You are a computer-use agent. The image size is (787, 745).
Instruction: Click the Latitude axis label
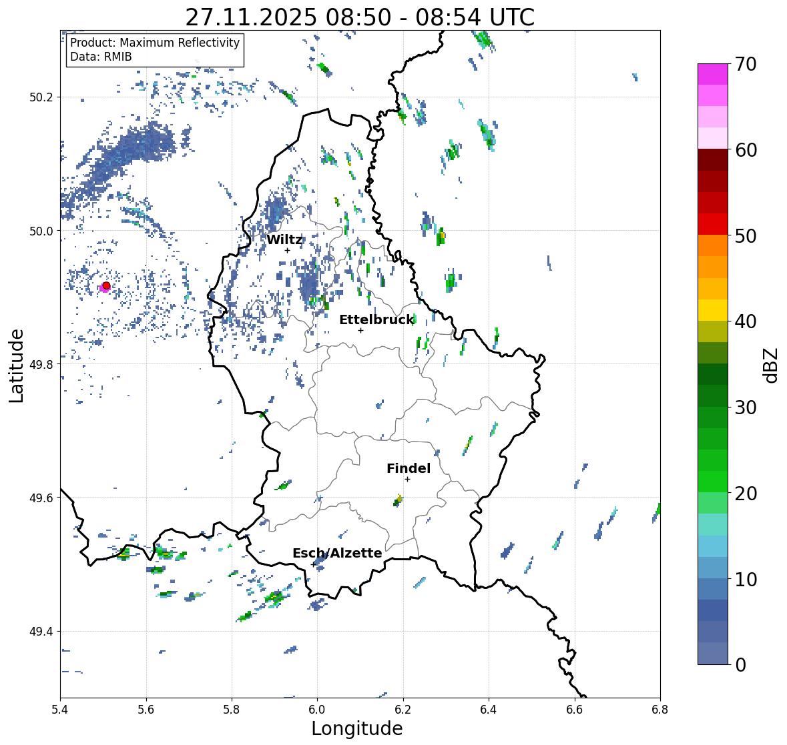(16, 365)
